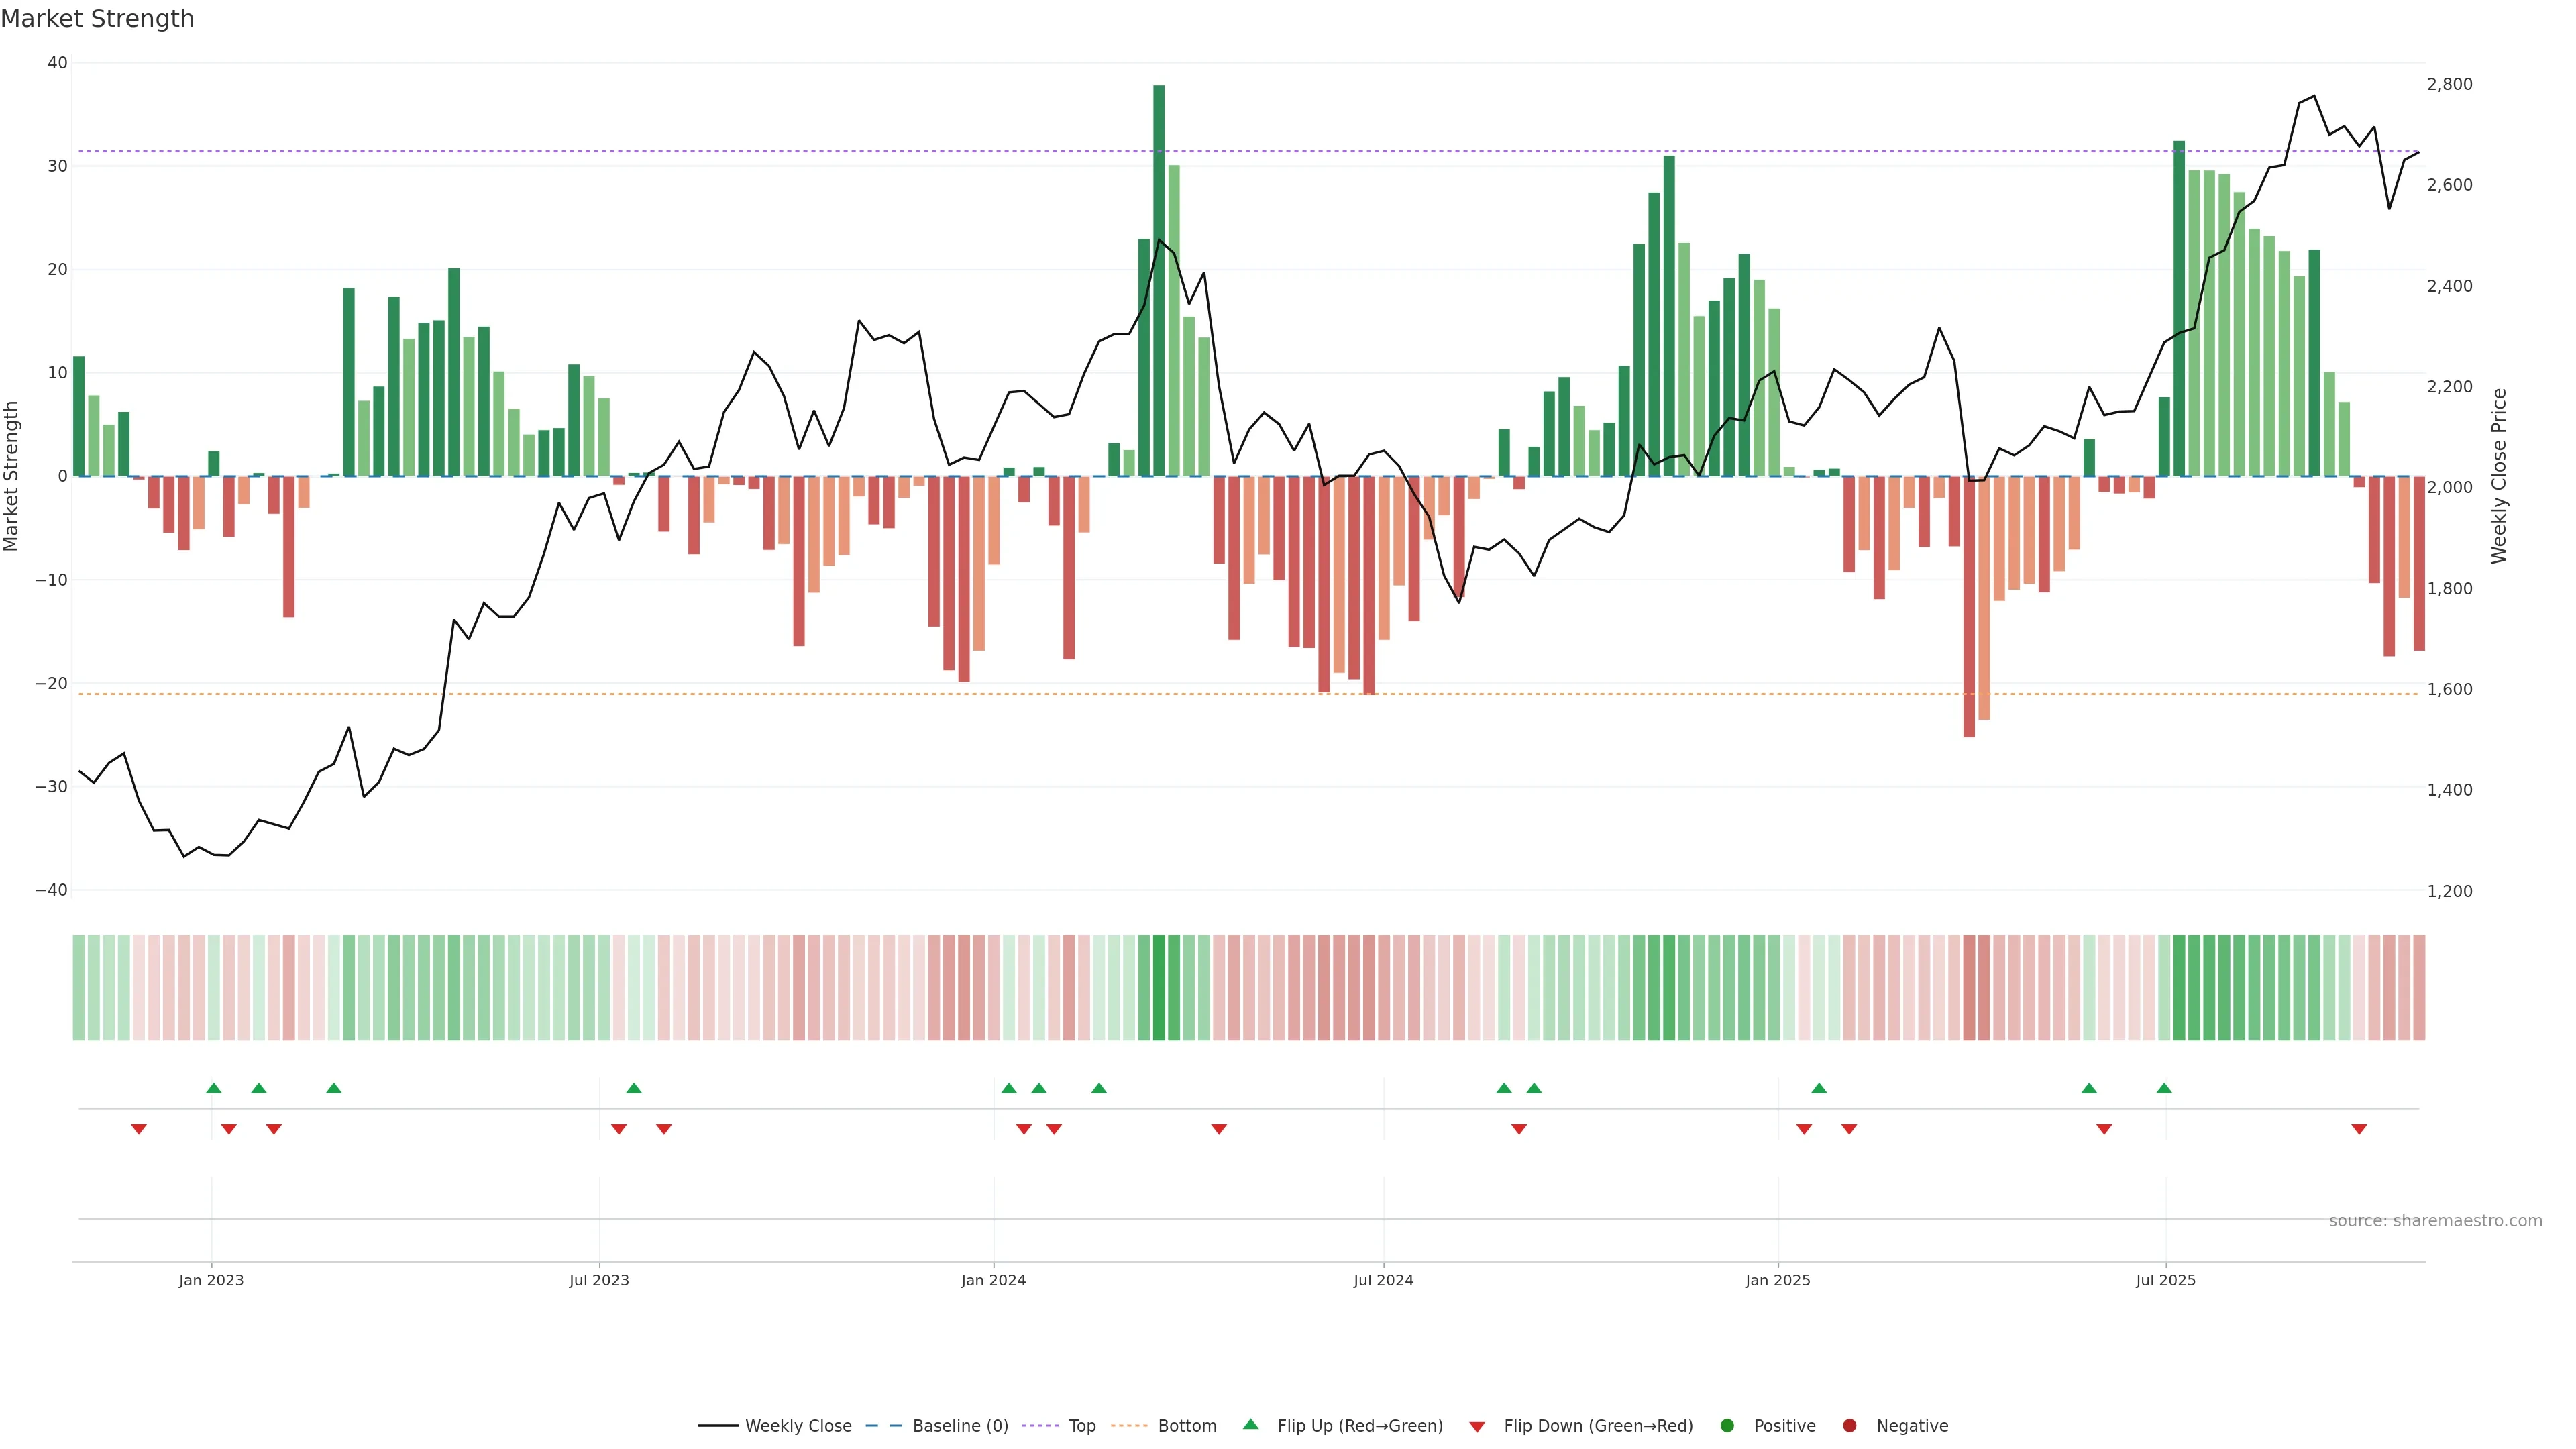Click the green flip-up triangle just after Jul 2023
Viewport: 2576px width, 1449px height.
(634, 1088)
